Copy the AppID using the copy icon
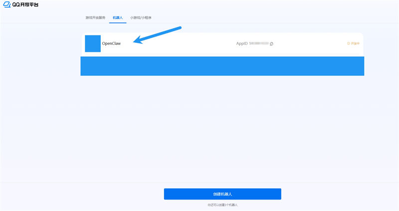Image resolution: width=399 pixels, height=211 pixels. [x=272, y=44]
